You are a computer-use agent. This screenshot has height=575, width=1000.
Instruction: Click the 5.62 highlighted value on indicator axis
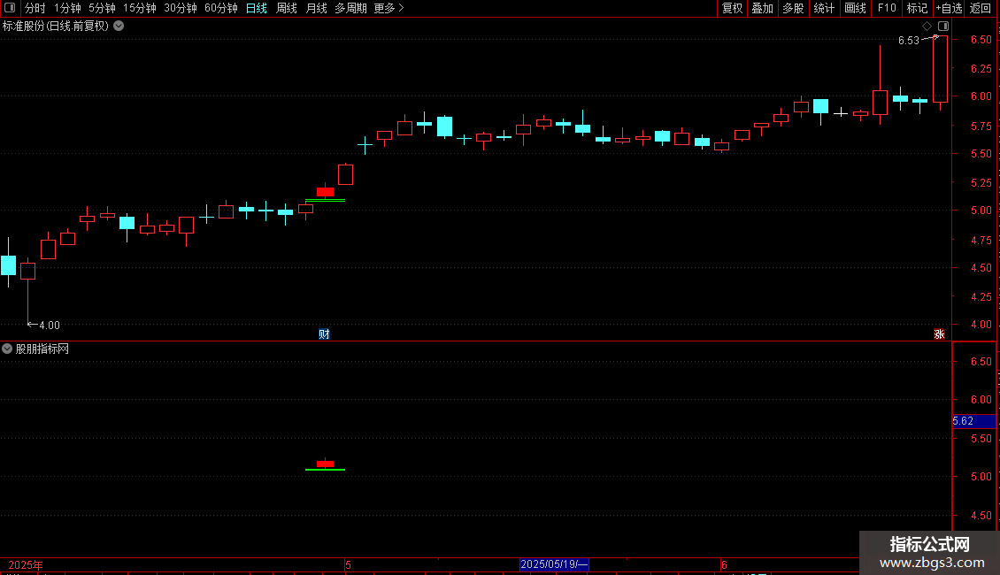pos(973,421)
